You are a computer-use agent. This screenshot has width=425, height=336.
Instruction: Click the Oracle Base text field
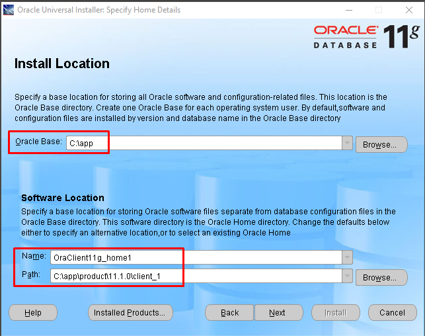[204, 144]
